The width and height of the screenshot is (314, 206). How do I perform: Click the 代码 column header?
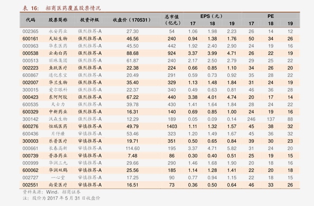(31, 20)
